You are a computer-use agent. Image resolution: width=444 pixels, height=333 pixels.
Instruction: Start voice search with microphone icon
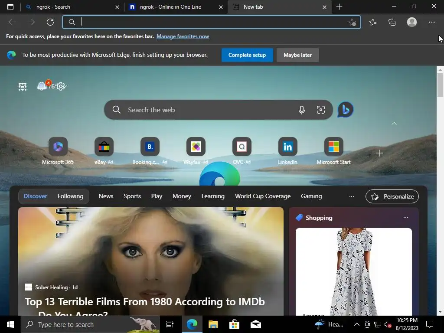[x=302, y=110]
